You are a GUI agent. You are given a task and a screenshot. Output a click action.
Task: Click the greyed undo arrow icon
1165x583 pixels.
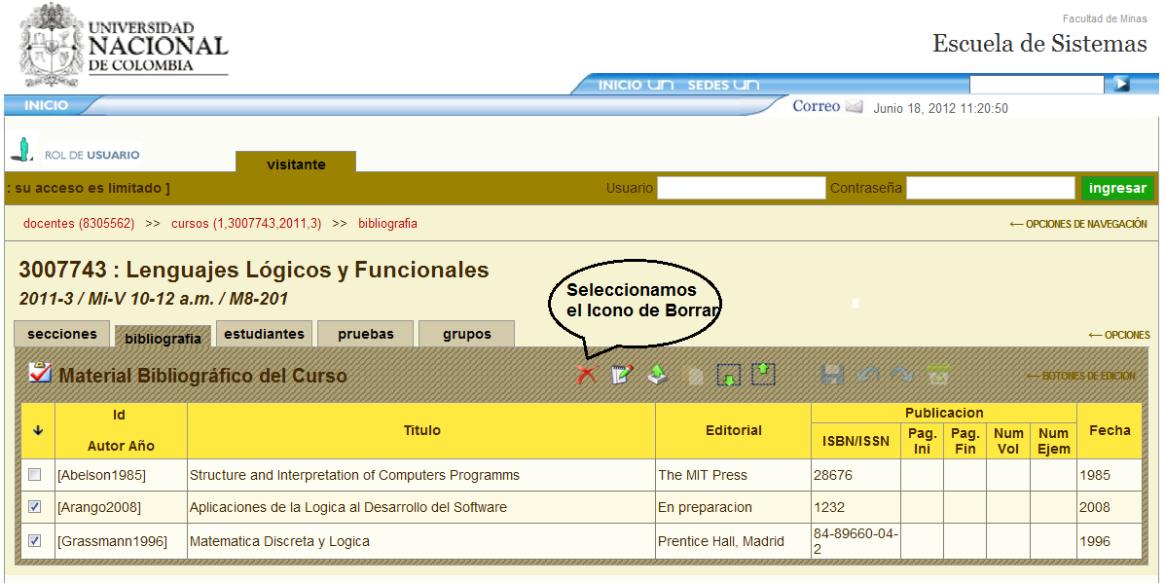tap(867, 375)
